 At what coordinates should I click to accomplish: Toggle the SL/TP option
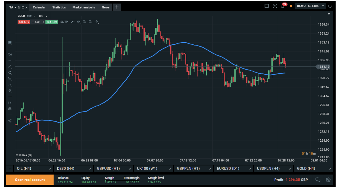[x=64, y=22]
